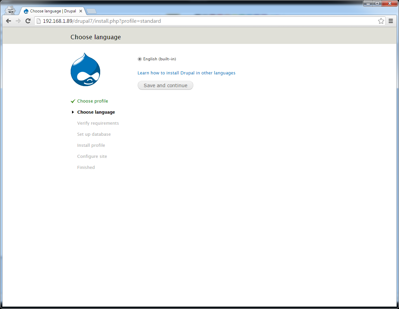399x309 pixels.
Task: Click the Set up database step
Action: point(94,134)
